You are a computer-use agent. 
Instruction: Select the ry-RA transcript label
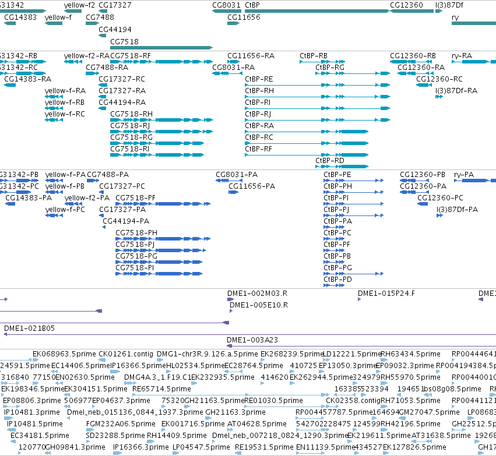click(462, 56)
